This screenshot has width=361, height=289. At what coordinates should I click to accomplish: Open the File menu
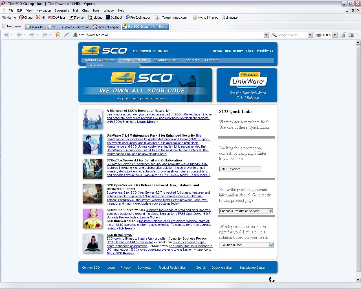(11, 10)
